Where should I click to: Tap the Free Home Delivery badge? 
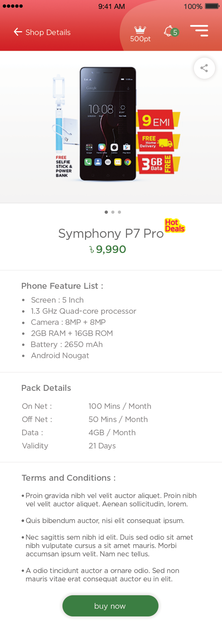click(x=159, y=141)
